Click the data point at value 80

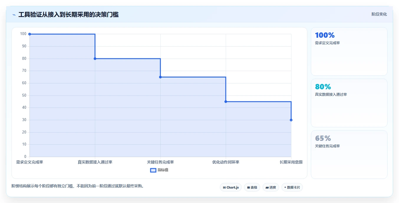[x=95, y=59]
